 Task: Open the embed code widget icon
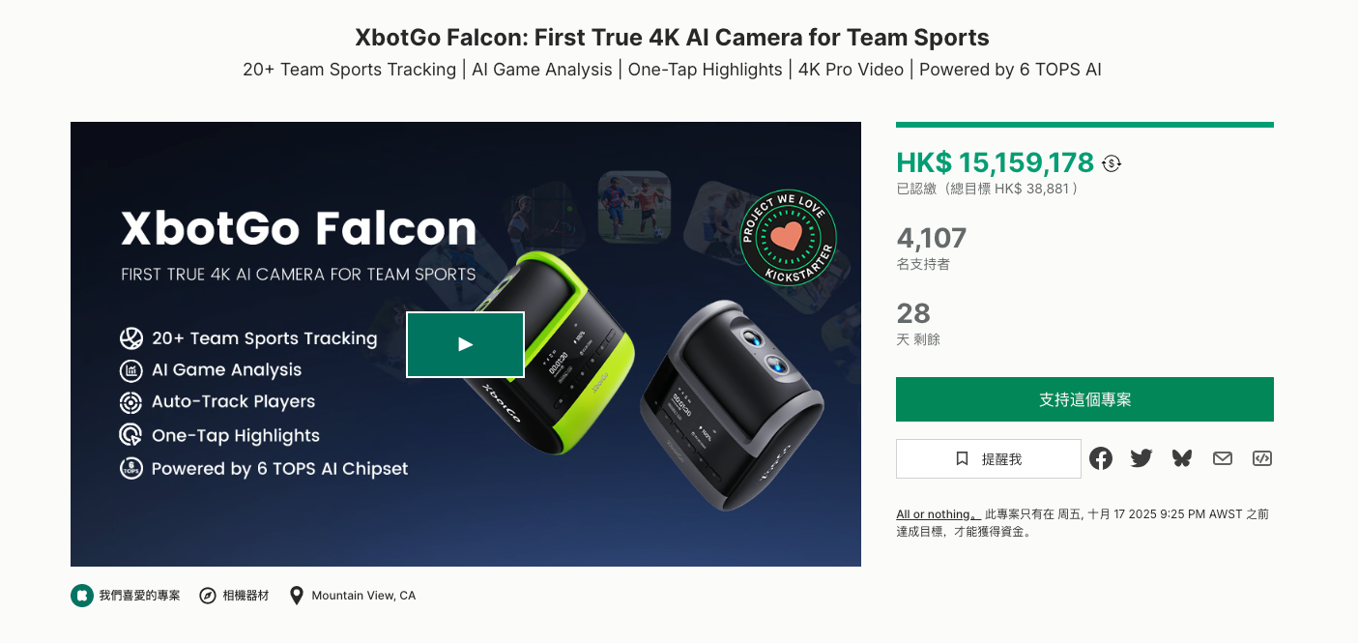(x=1261, y=458)
